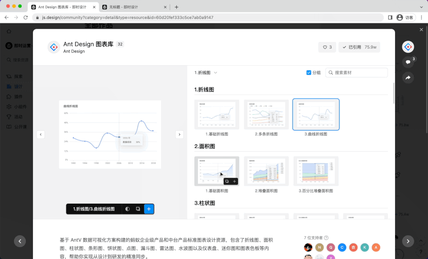Click the home icon in background sidebar
The height and width of the screenshot is (259, 428).
9,31
